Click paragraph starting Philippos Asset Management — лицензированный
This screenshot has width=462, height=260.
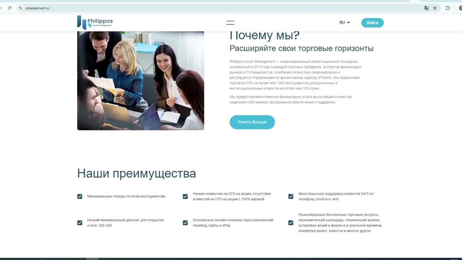pyautogui.click(x=295, y=75)
